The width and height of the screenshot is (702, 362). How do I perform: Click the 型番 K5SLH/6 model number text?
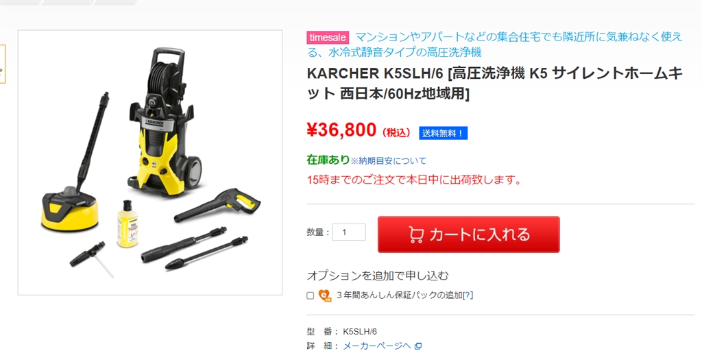[x=342, y=332]
